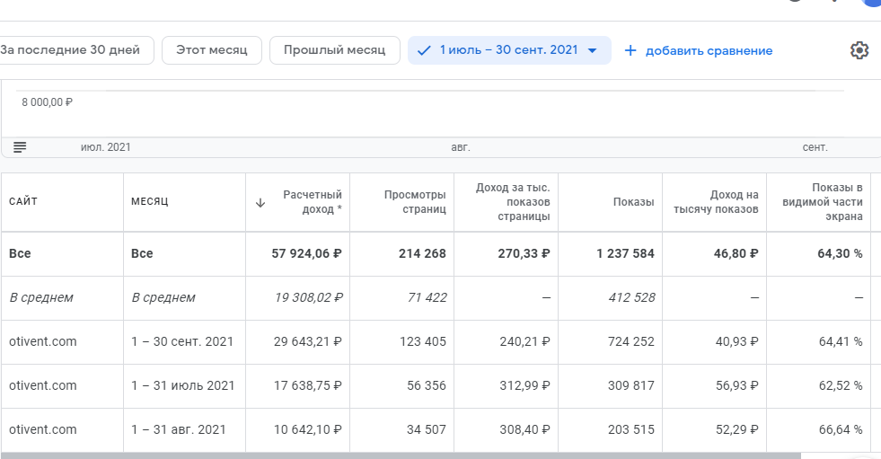Click impression RPM value 46,80 ₽
The image size is (881, 459).
[x=736, y=253]
